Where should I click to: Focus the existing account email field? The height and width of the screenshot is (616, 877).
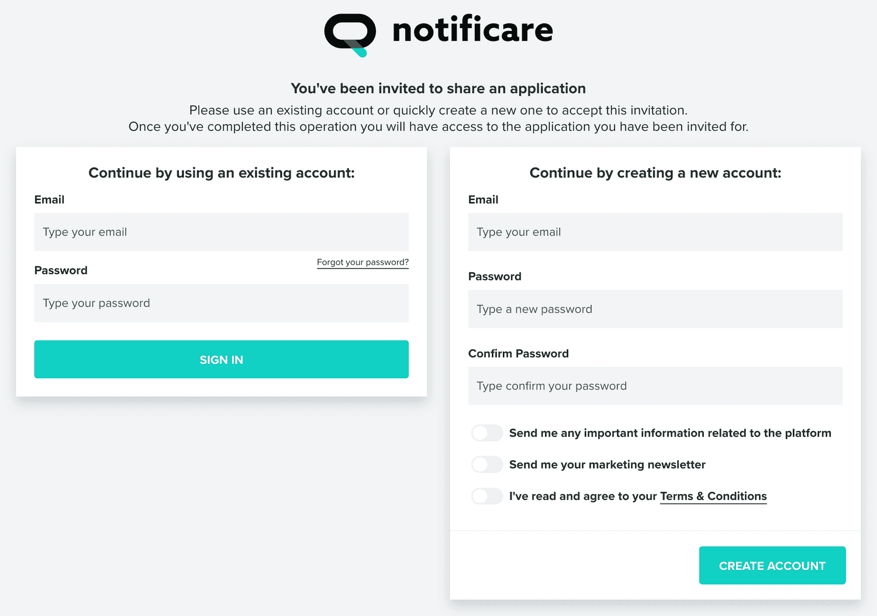tap(221, 232)
